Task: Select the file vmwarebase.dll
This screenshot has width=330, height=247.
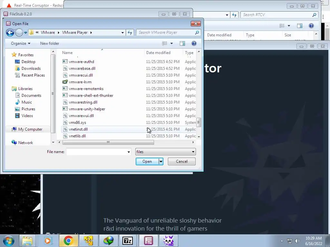Action: 82,69
